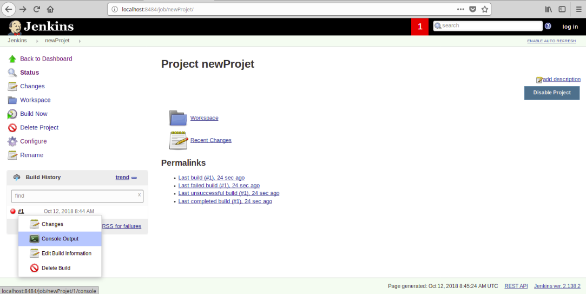Click build #1 link in Build History

point(21,211)
